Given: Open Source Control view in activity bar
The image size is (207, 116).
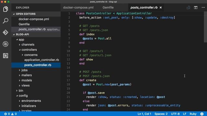Looking at the screenshot, I should click(x=5, y=32).
